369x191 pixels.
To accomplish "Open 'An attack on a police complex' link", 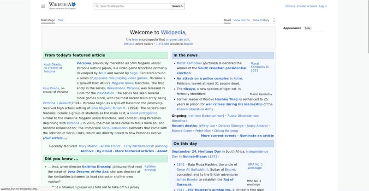I will [202, 78].
